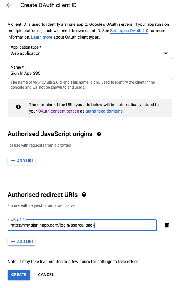Click the Name field containing Sign In App SSO

[90, 73]
